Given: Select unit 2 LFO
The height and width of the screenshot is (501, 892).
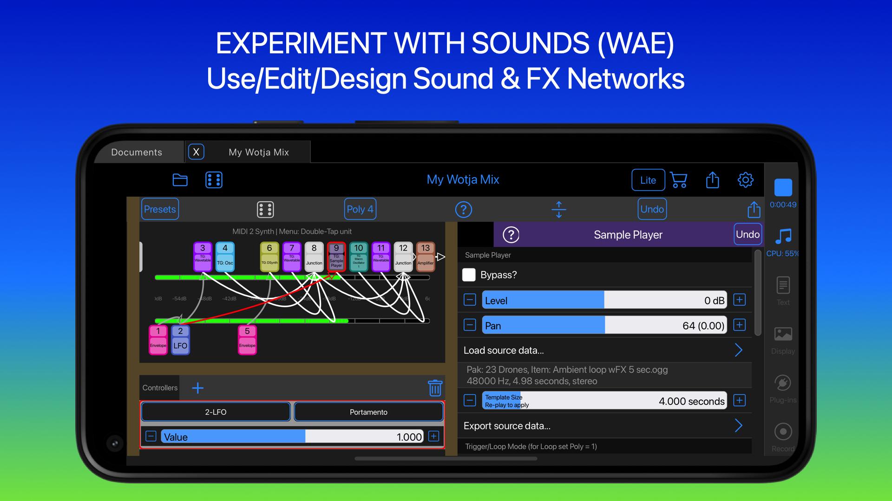Looking at the screenshot, I should point(180,340).
